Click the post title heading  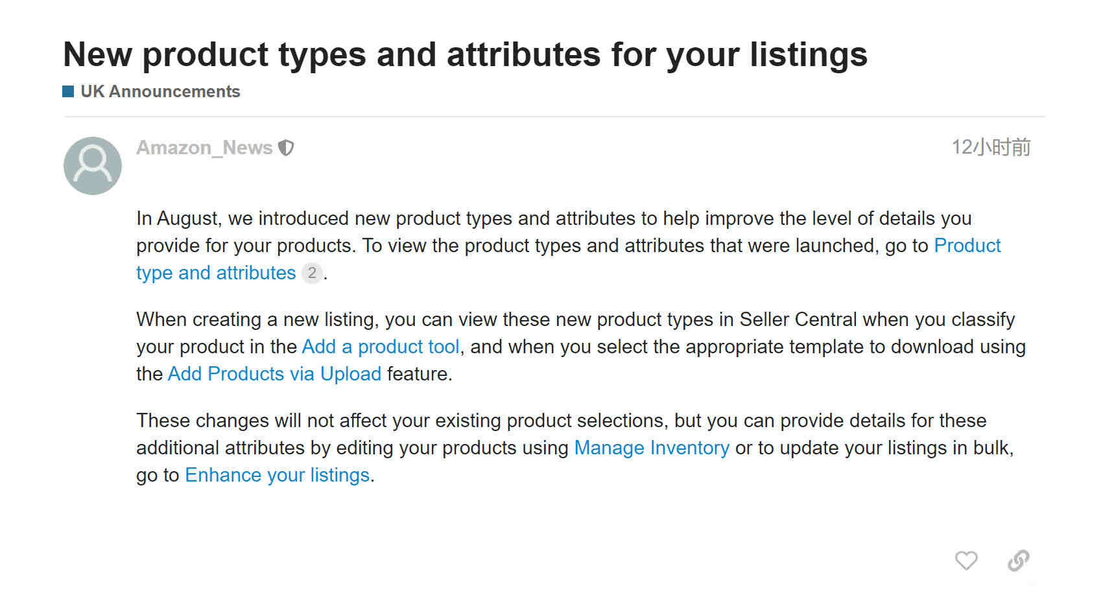point(465,54)
